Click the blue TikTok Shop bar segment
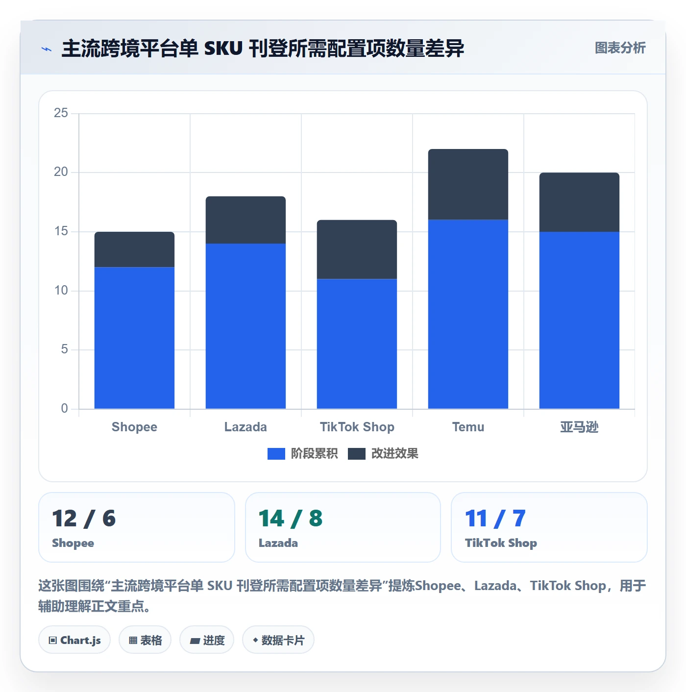The image size is (686, 692). coord(357,344)
